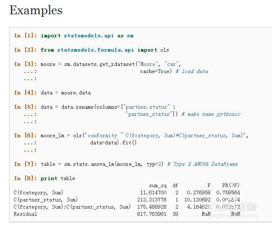Click the '# load data' comment

(192, 71)
